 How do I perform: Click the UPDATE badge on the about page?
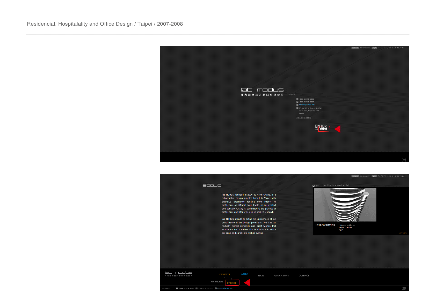tap(355, 176)
